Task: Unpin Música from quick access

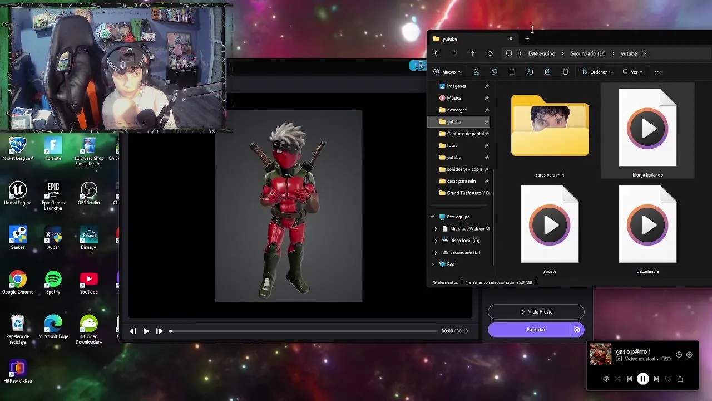Action: [x=487, y=98]
